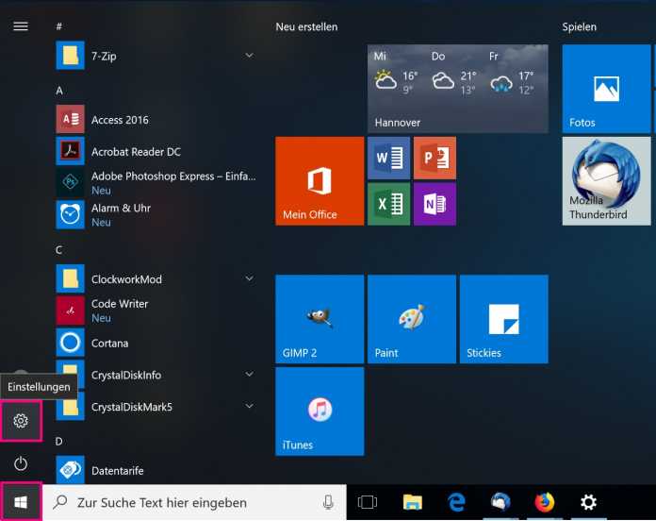The width and height of the screenshot is (656, 521).
Task: Open Code Writer app
Action: (x=156, y=311)
